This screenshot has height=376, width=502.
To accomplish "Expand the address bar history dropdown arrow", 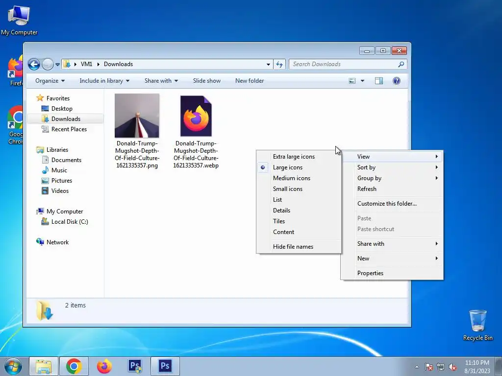I will pos(268,64).
